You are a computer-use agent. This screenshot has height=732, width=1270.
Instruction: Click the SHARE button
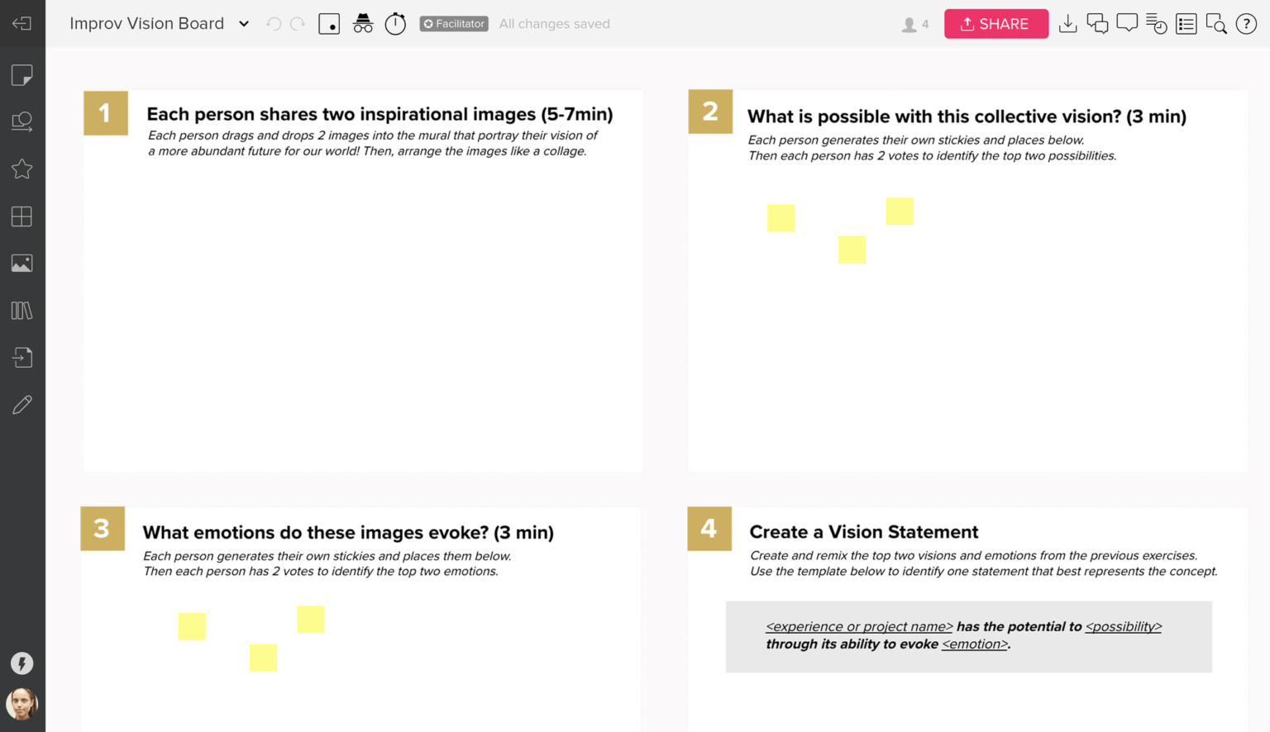[995, 23]
